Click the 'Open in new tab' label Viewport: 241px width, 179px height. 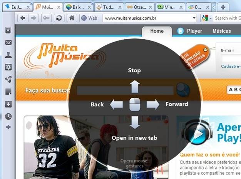134,138
